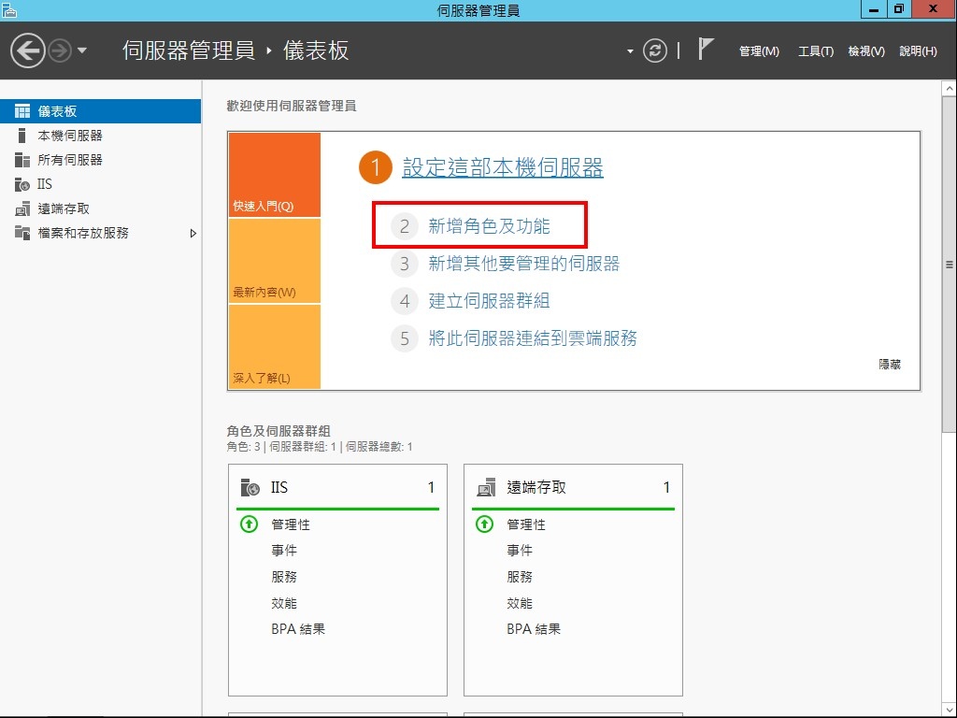Image resolution: width=957 pixels, height=718 pixels.
Task: Open 設定這部本機伺服器 link
Action: click(x=502, y=167)
